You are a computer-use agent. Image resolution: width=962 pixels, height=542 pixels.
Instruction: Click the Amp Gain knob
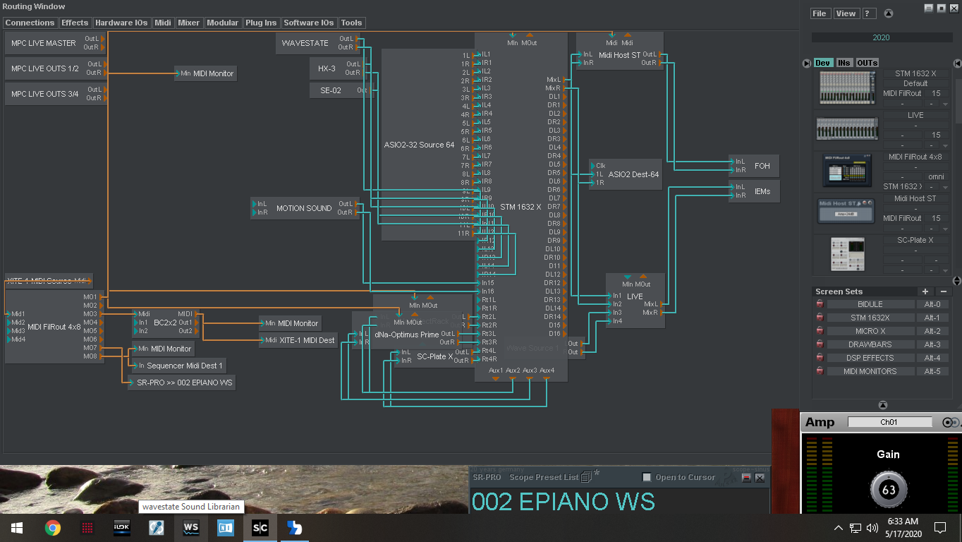888,490
